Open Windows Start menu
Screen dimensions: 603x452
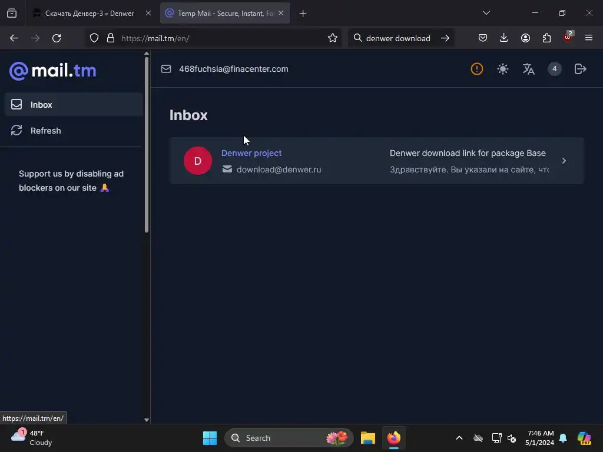(210, 438)
